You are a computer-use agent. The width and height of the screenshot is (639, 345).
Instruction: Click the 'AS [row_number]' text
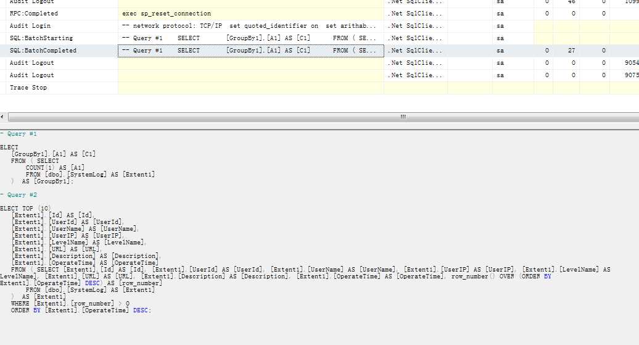(134, 283)
